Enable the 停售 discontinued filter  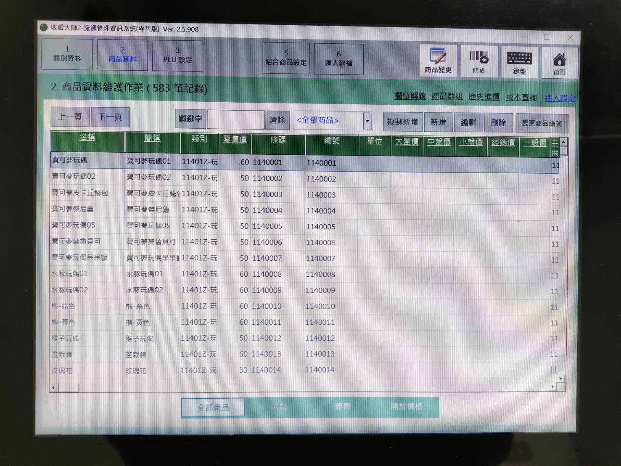point(343,407)
